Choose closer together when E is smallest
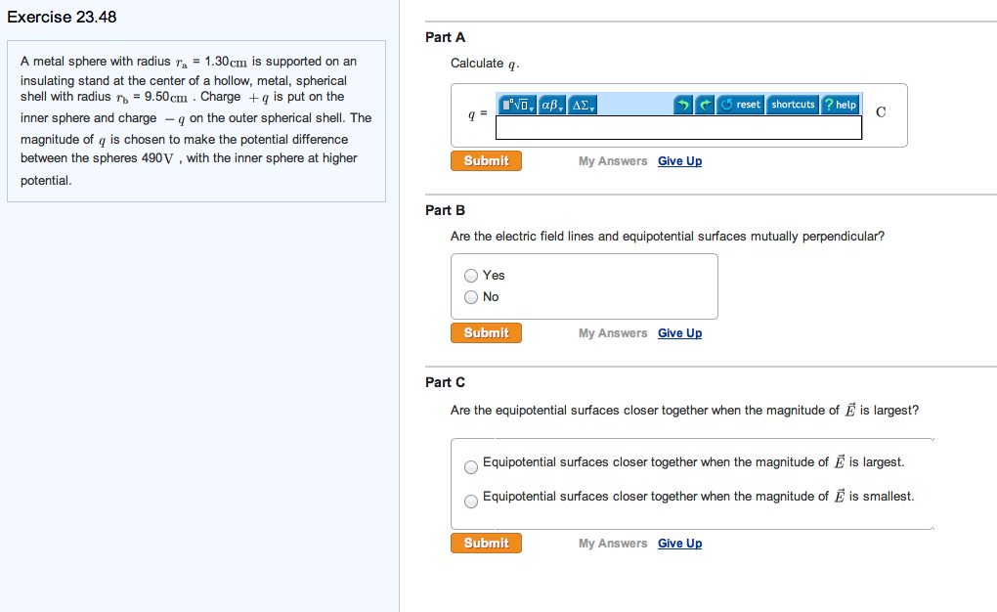This screenshot has width=997, height=612. 471,502
